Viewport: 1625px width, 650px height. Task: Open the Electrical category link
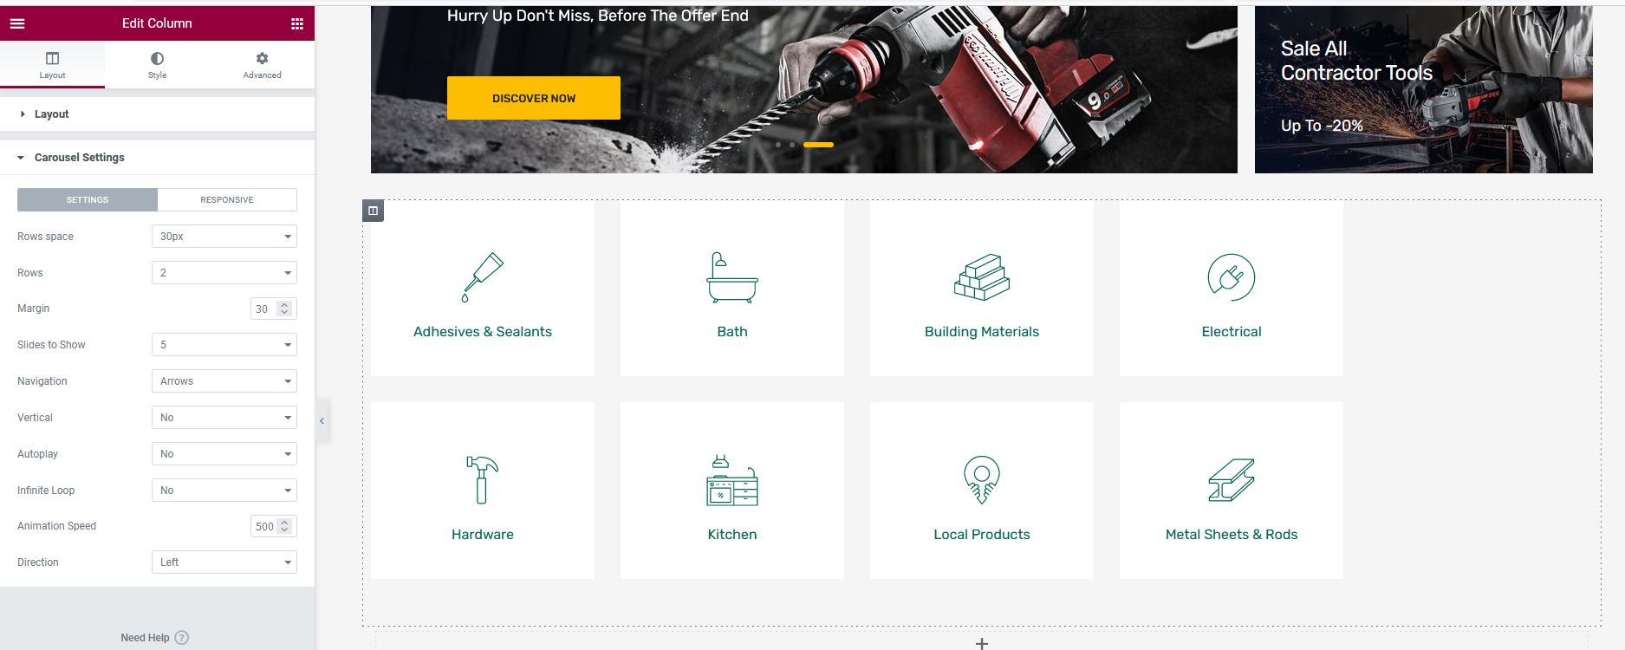click(1232, 332)
